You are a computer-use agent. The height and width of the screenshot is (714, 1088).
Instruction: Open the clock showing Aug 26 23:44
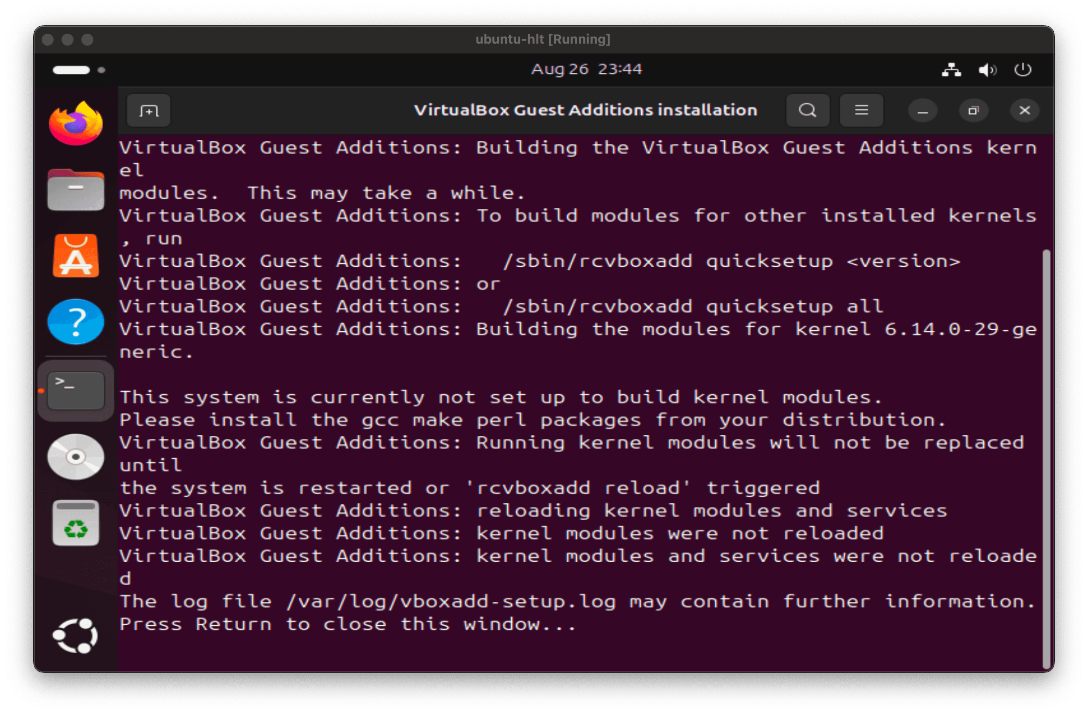point(587,69)
